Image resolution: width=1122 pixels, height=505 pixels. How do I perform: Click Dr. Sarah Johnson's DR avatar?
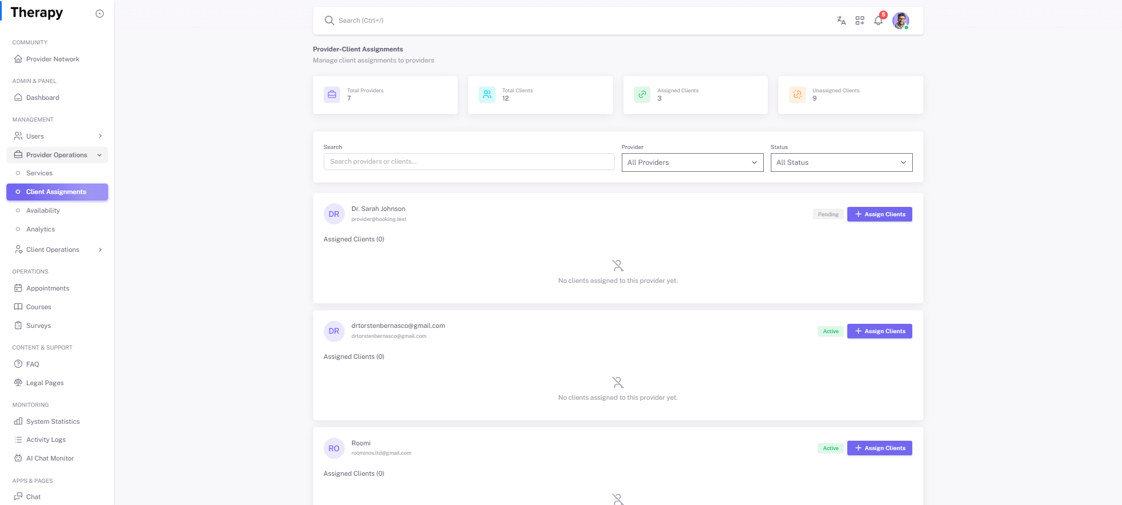[x=334, y=214]
